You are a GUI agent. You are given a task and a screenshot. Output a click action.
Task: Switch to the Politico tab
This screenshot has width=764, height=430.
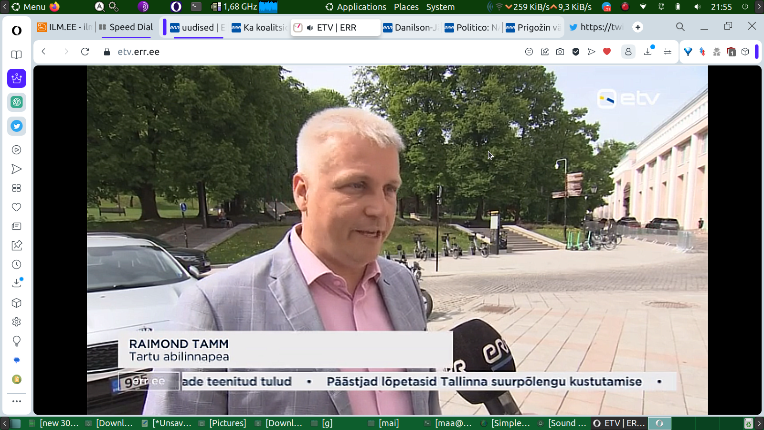pyautogui.click(x=472, y=27)
